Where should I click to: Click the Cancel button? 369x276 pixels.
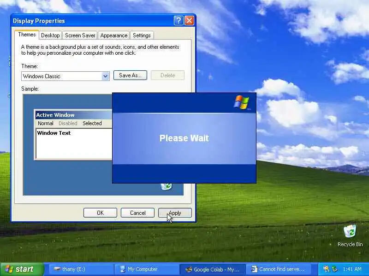[137, 213]
